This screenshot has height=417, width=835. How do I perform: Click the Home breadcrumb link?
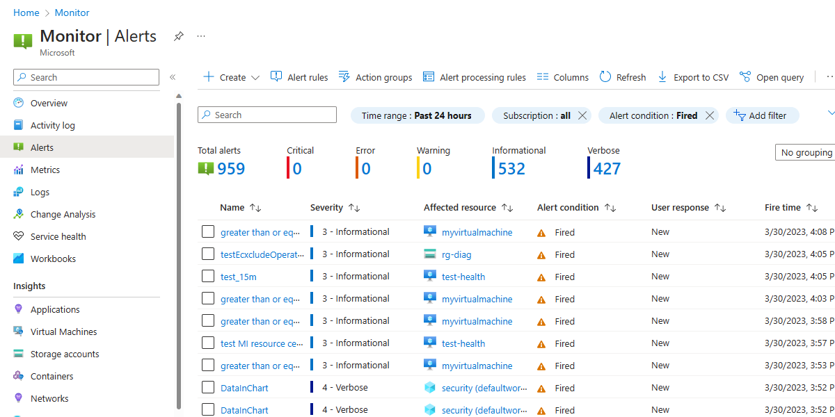coord(26,13)
